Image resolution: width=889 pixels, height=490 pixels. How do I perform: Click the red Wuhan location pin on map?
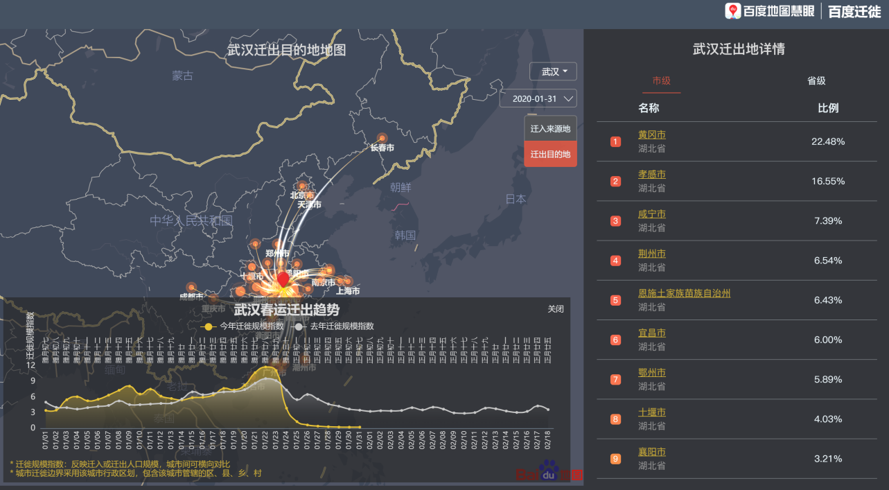click(283, 279)
